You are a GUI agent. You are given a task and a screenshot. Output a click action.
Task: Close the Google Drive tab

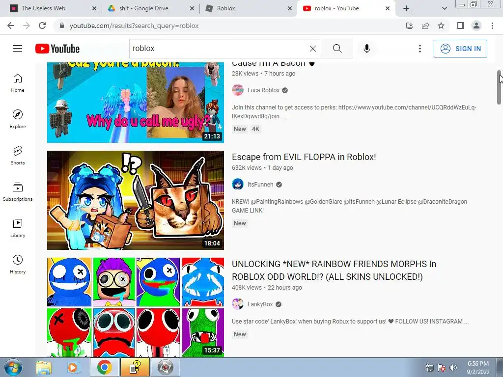pyautogui.click(x=192, y=8)
